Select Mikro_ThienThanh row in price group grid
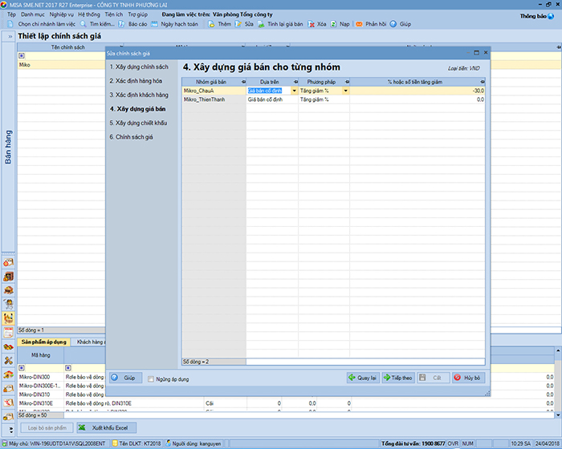562x449 pixels. point(334,99)
